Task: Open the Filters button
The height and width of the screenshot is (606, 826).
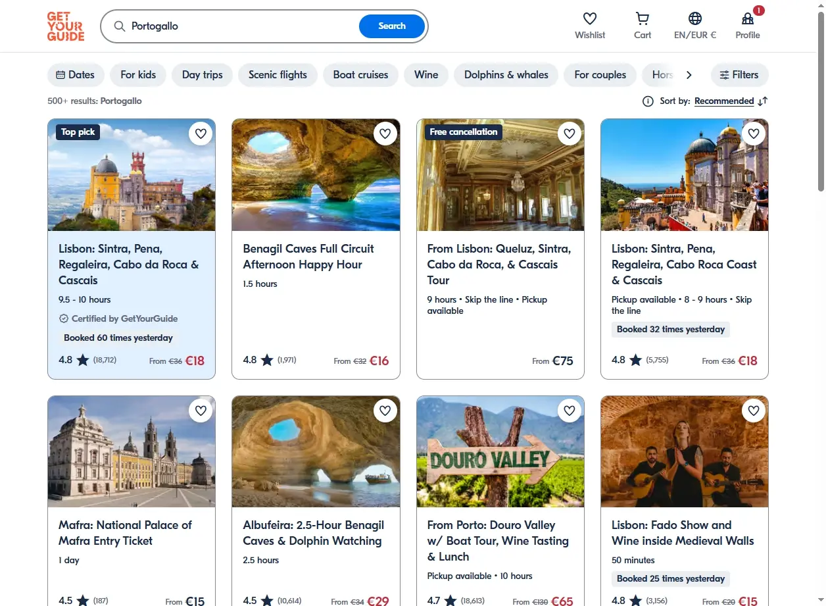Action: (x=740, y=75)
